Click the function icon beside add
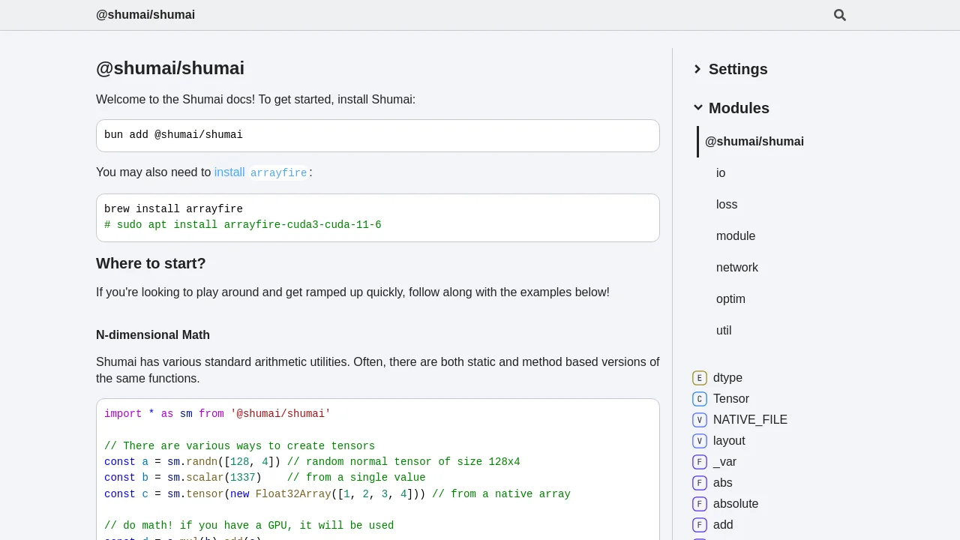Screen dimensions: 960x540 click(x=700, y=525)
